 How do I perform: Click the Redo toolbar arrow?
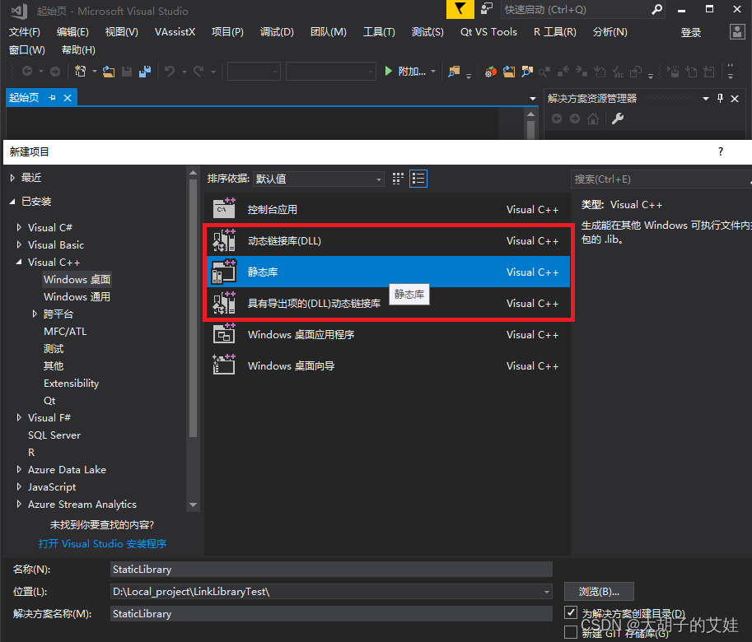pos(198,72)
